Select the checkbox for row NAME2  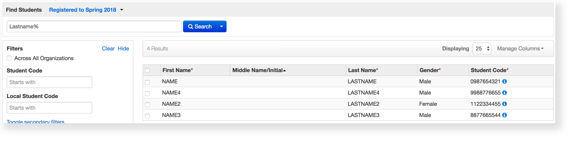tap(147, 104)
